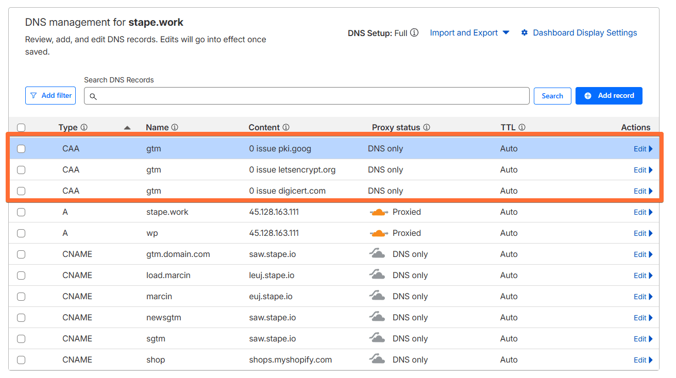The height and width of the screenshot is (378, 676).
Task: Open Dashboard Display Settings
Action: click(x=584, y=32)
